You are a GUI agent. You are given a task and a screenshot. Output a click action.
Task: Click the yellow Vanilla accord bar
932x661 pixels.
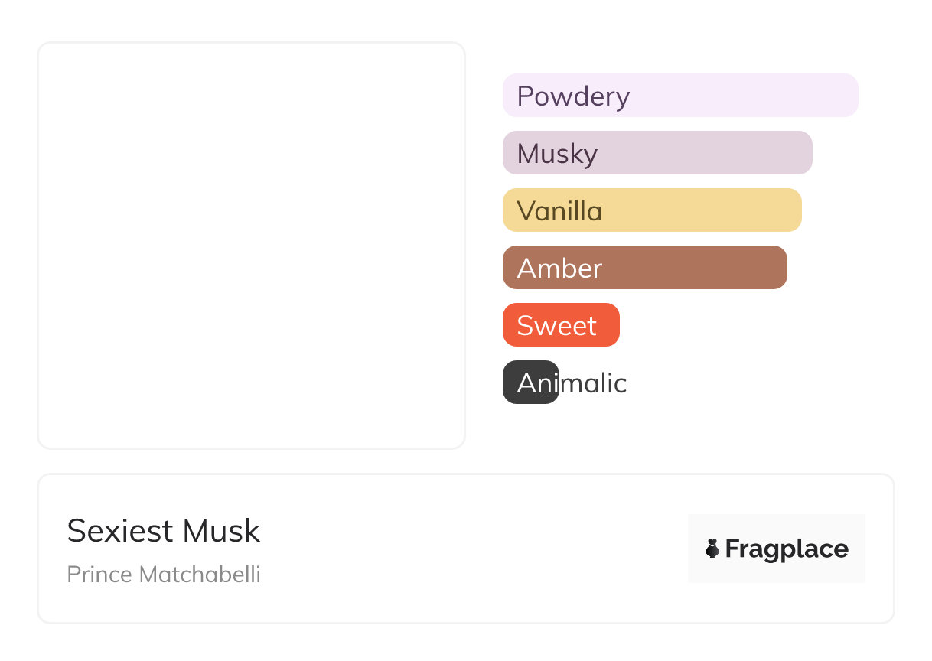coord(652,210)
